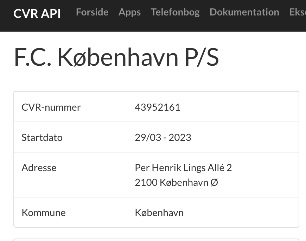Select the address Per Henrik Lings Allé 2
The image size is (306, 241).
pyautogui.click(x=183, y=168)
